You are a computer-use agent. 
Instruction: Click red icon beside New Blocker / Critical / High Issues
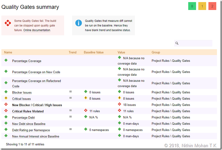[x=6, y=104]
